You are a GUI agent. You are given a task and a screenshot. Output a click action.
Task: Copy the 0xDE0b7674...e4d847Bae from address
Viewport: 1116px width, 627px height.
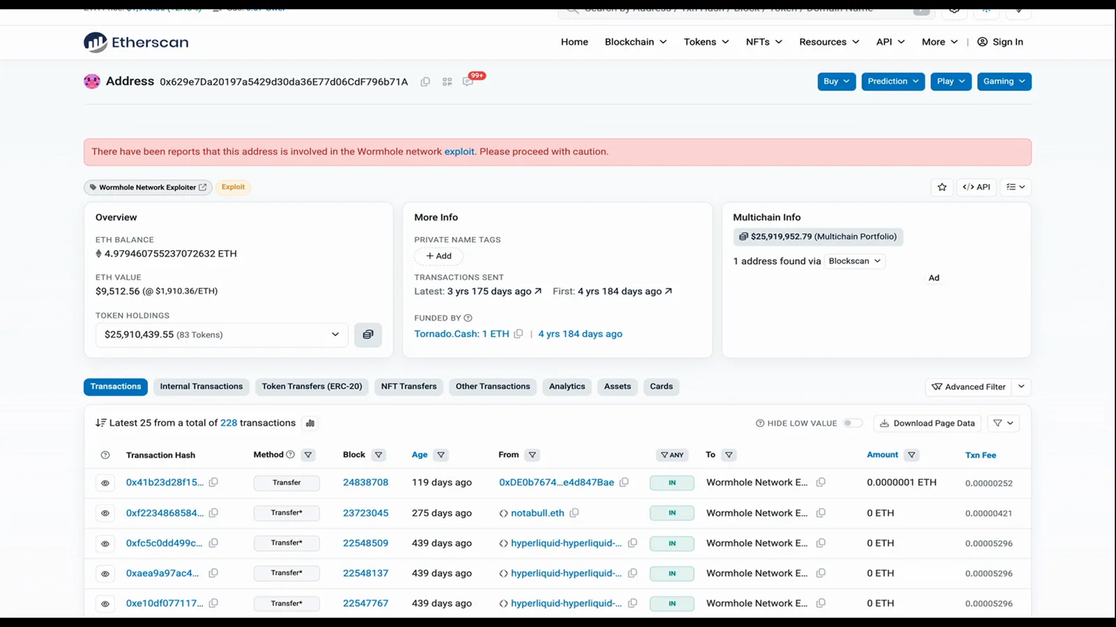click(x=624, y=482)
